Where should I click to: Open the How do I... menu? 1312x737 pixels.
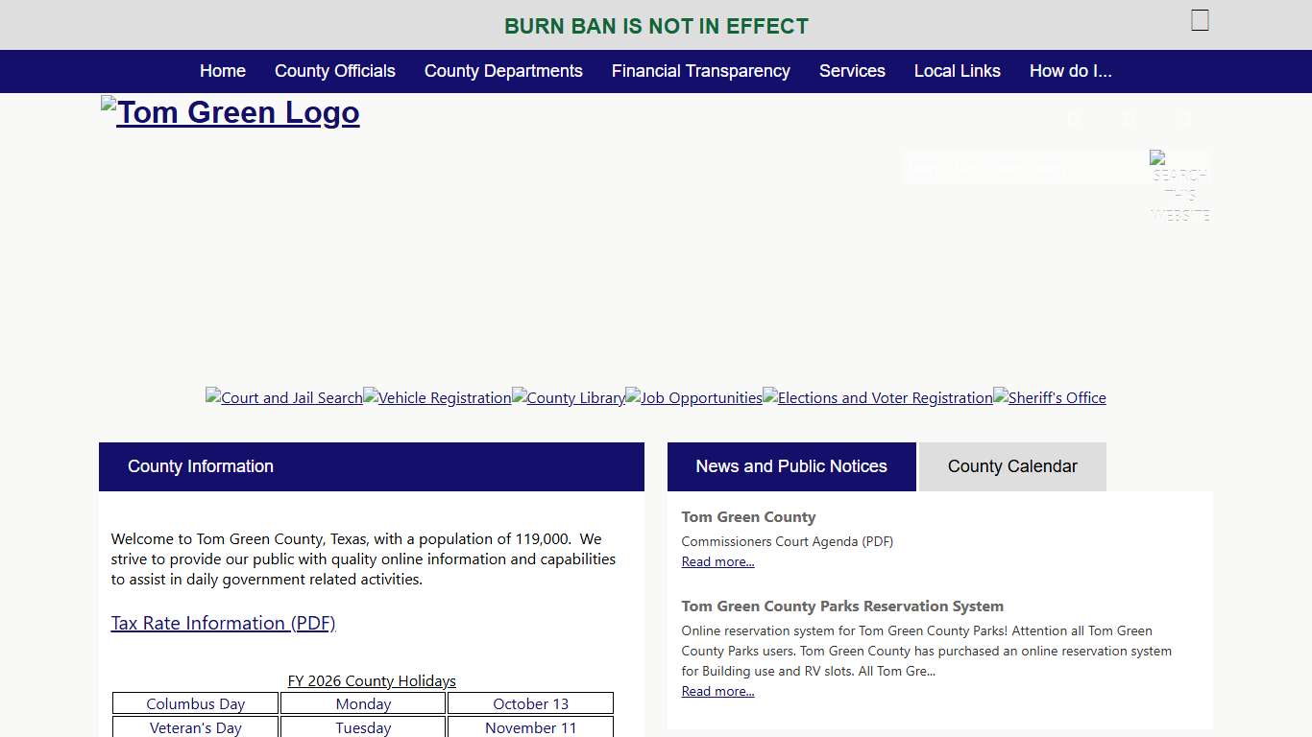point(1070,71)
